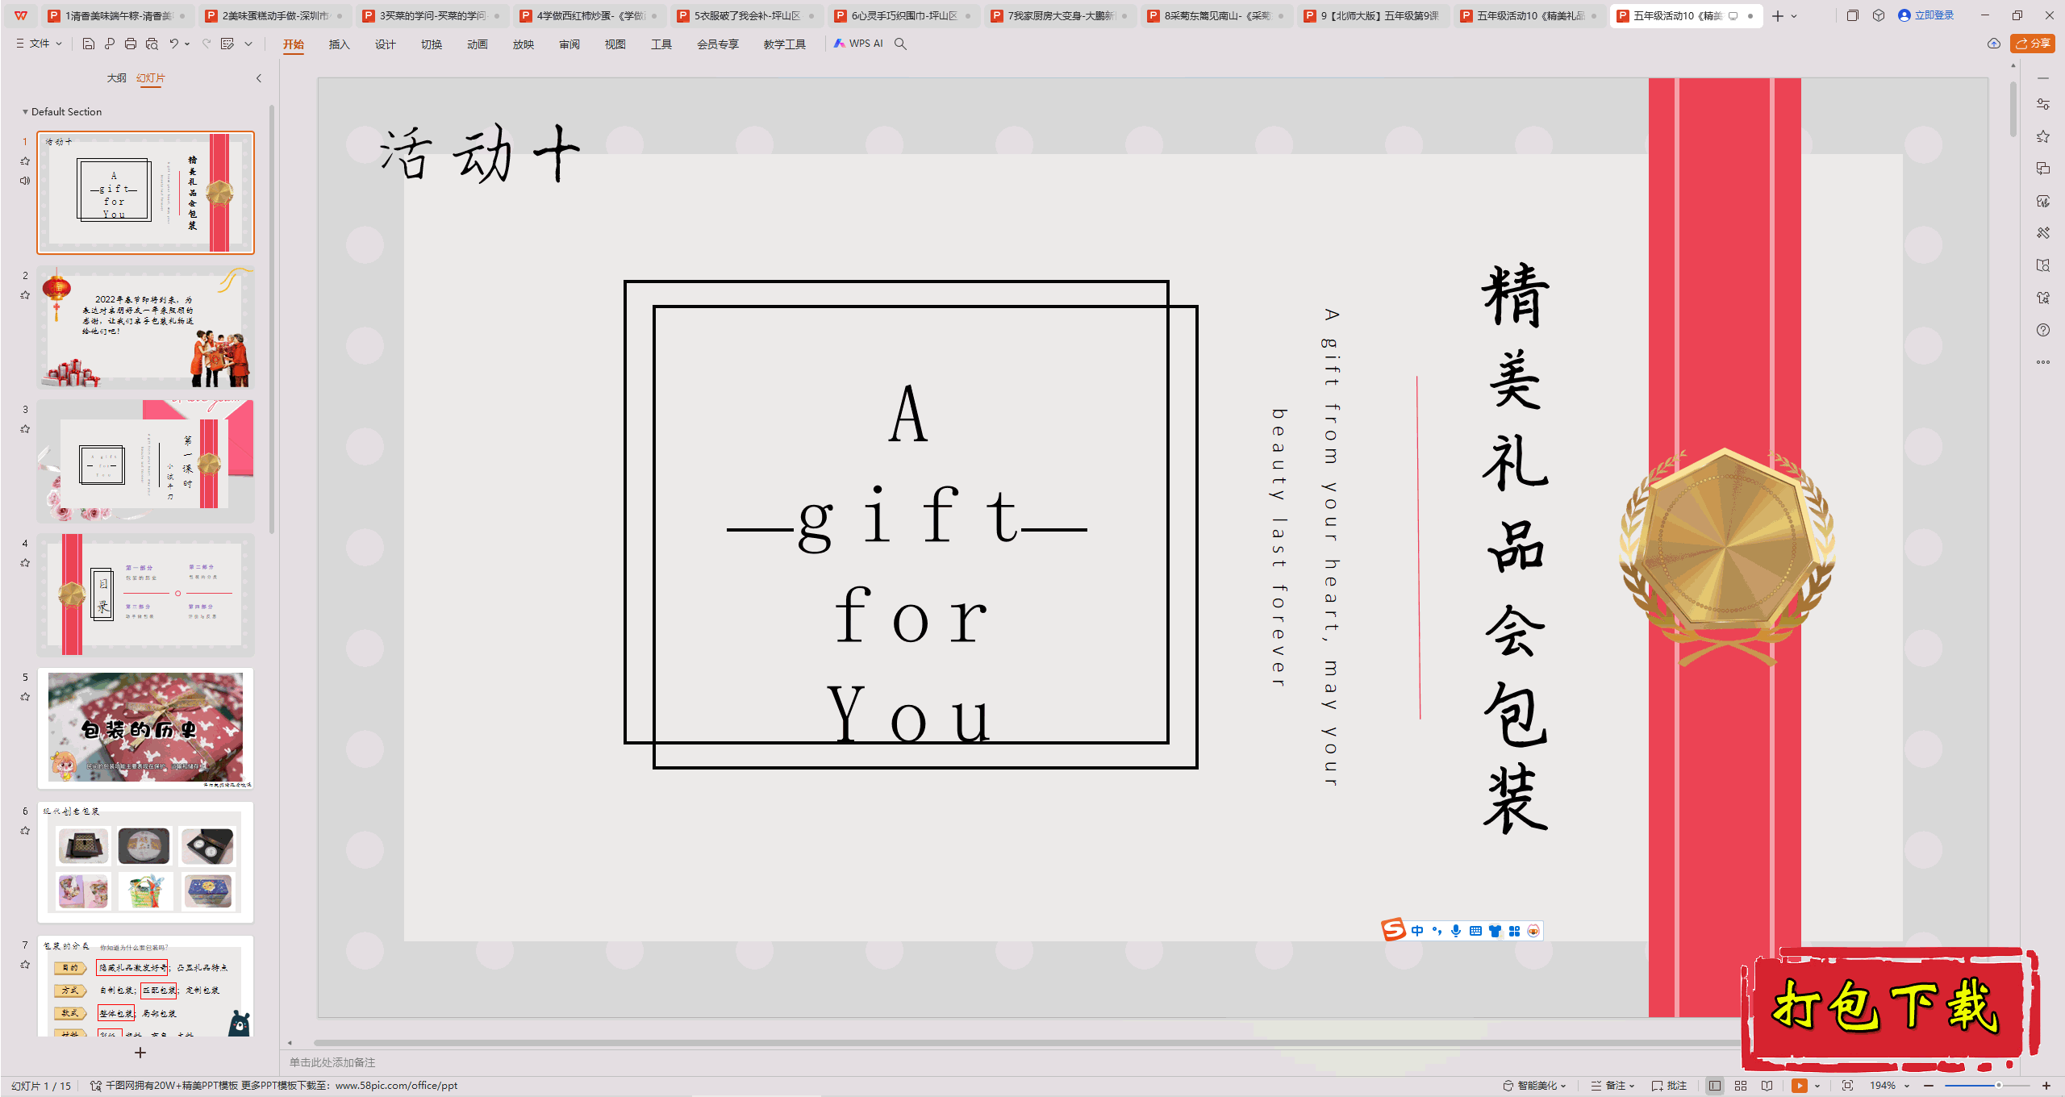Click the Redo arrow icon
This screenshot has height=1097, width=2065.
(206, 44)
